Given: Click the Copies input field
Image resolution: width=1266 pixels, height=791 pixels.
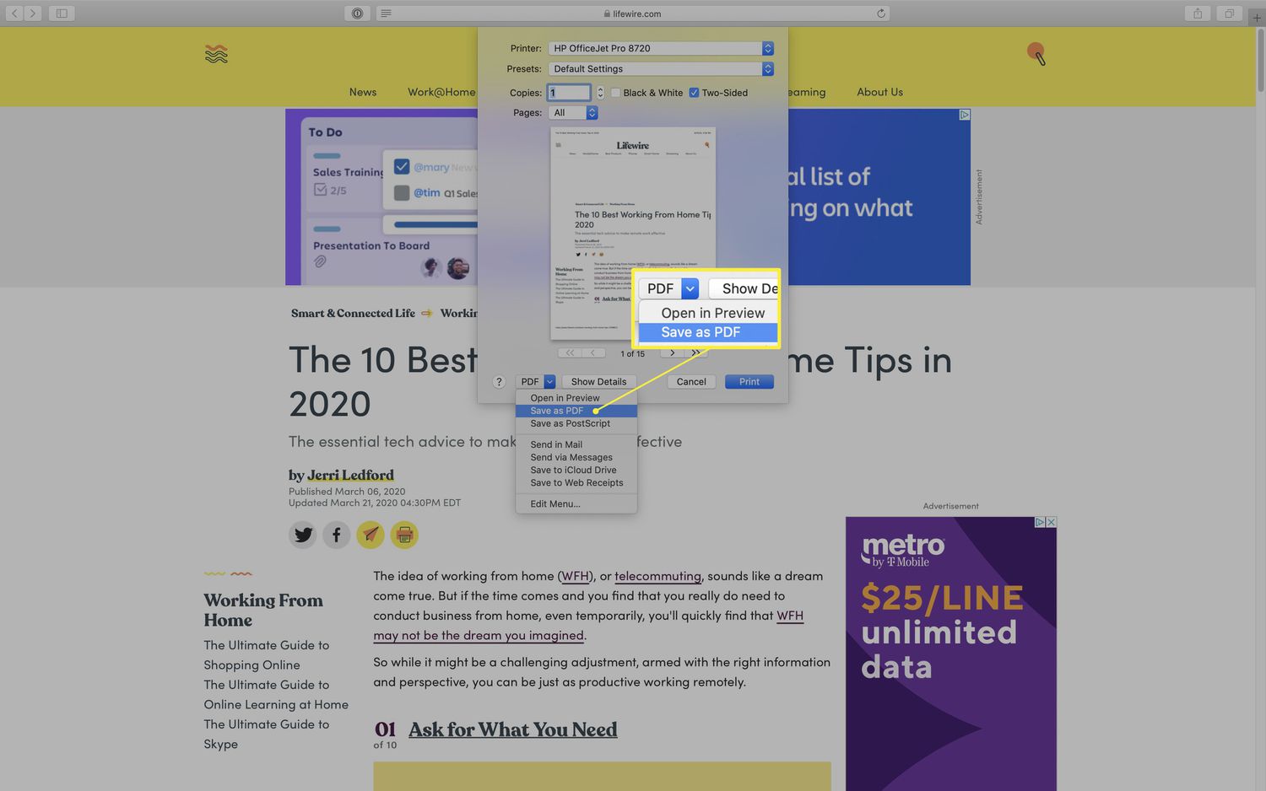Looking at the screenshot, I should click(569, 93).
